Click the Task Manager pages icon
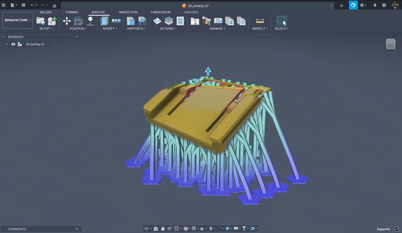Screen dimensions: 402x233 [241, 21]
